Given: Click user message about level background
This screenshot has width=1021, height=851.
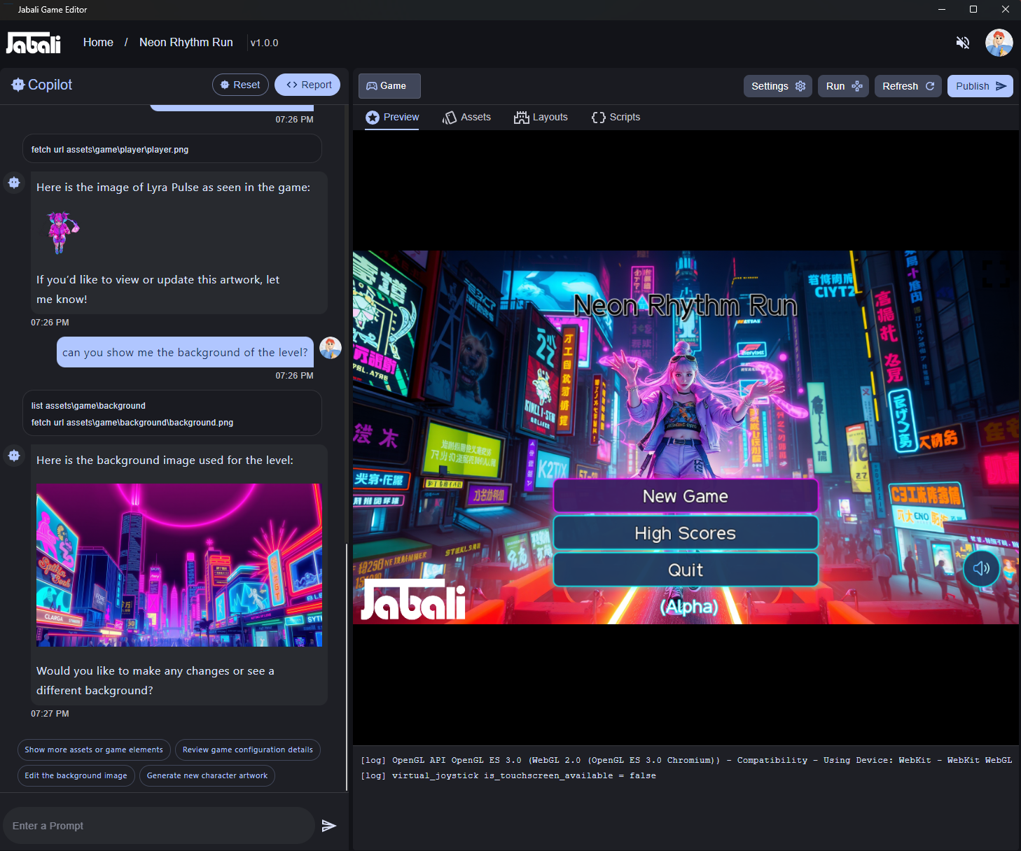Looking at the screenshot, I should pos(185,352).
